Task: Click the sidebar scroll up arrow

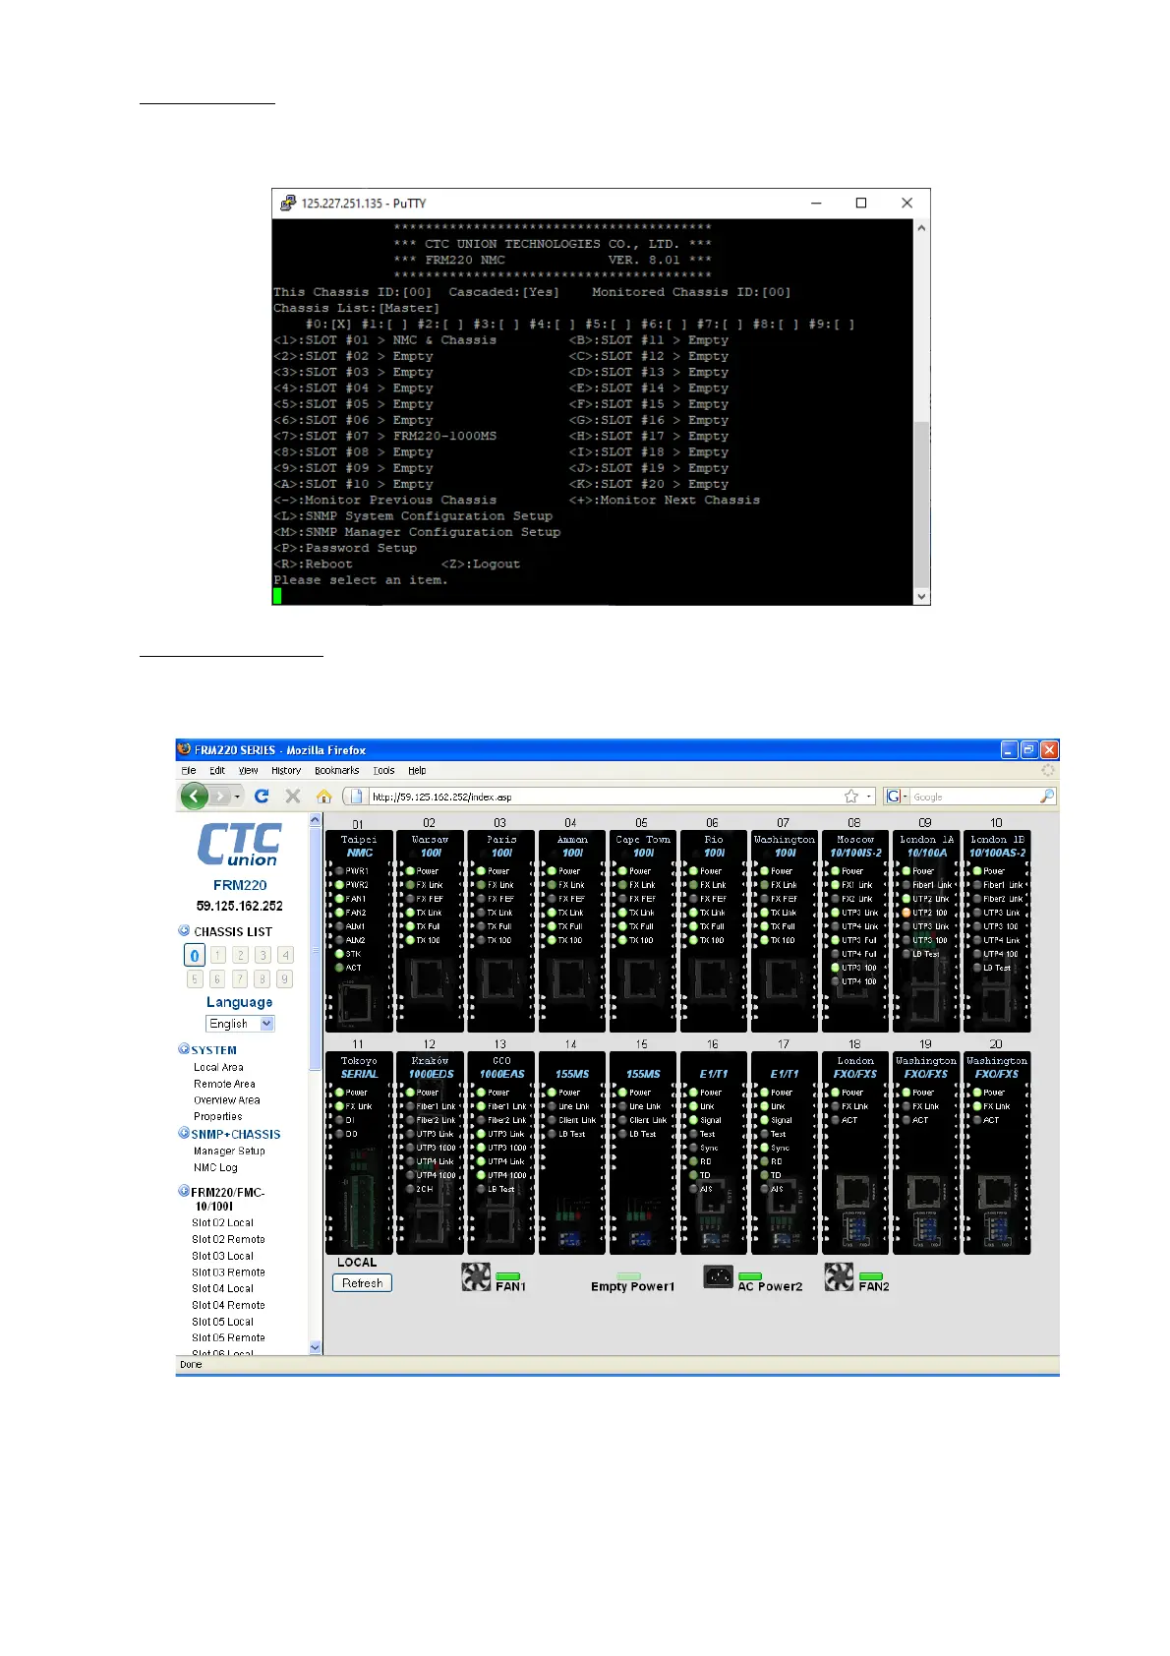Action: coord(316,819)
